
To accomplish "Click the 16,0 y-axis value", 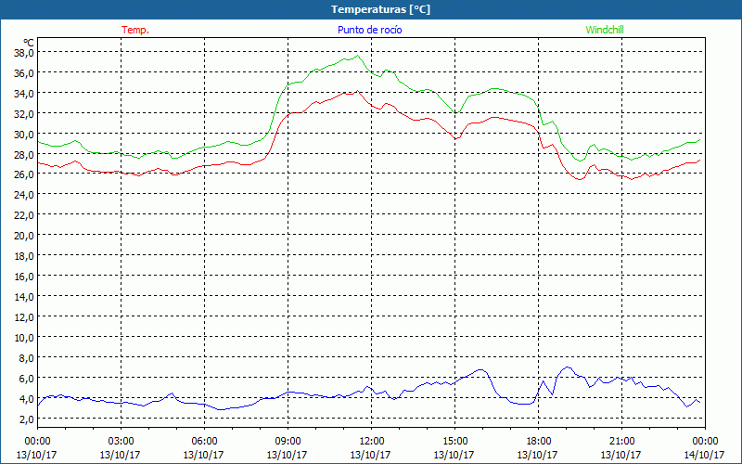I will 24,277.
